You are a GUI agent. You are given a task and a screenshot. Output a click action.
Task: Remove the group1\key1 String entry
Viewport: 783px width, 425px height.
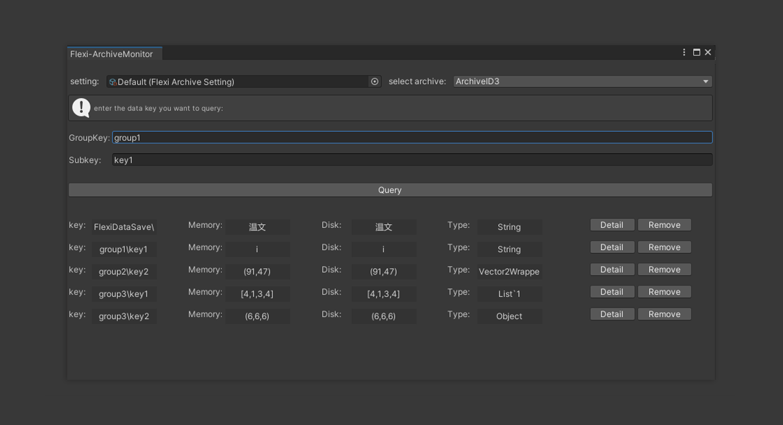[664, 247]
